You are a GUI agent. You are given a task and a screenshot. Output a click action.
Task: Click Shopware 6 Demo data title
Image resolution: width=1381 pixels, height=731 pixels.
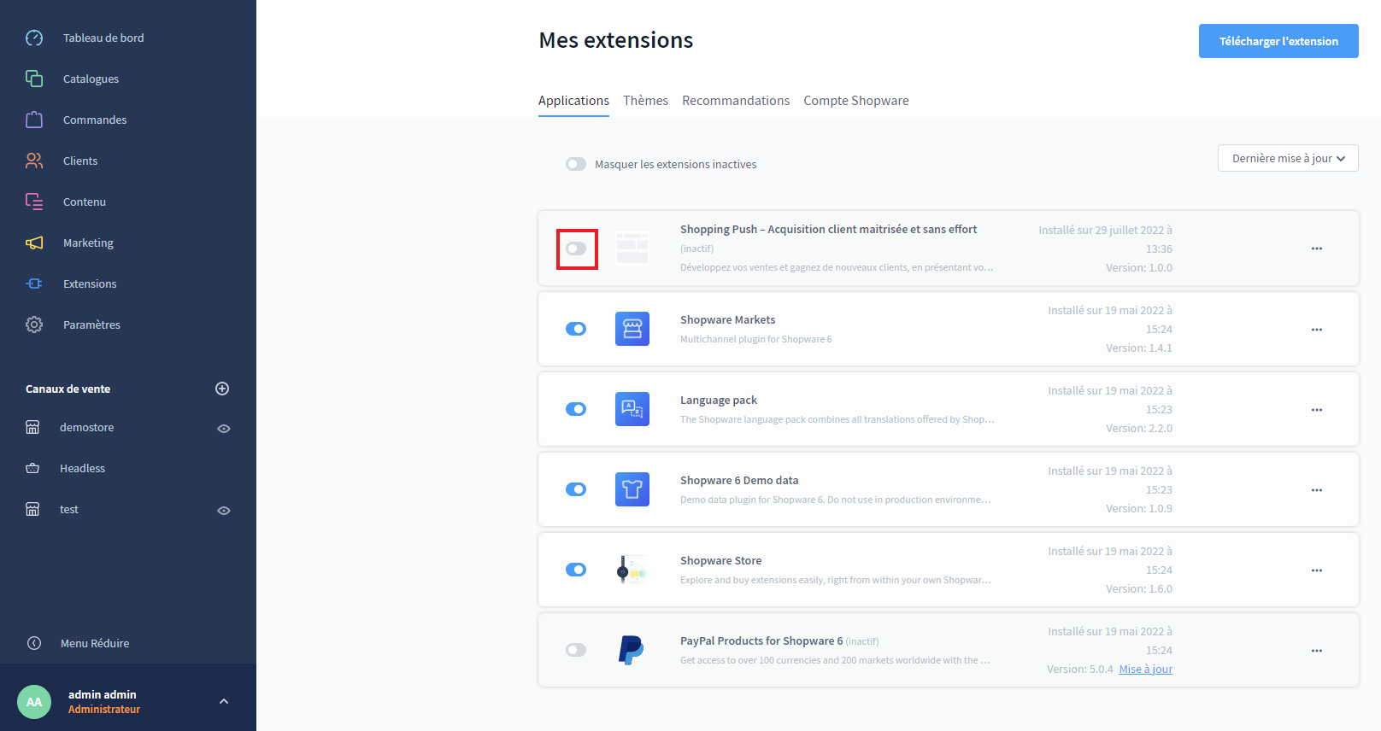point(739,481)
